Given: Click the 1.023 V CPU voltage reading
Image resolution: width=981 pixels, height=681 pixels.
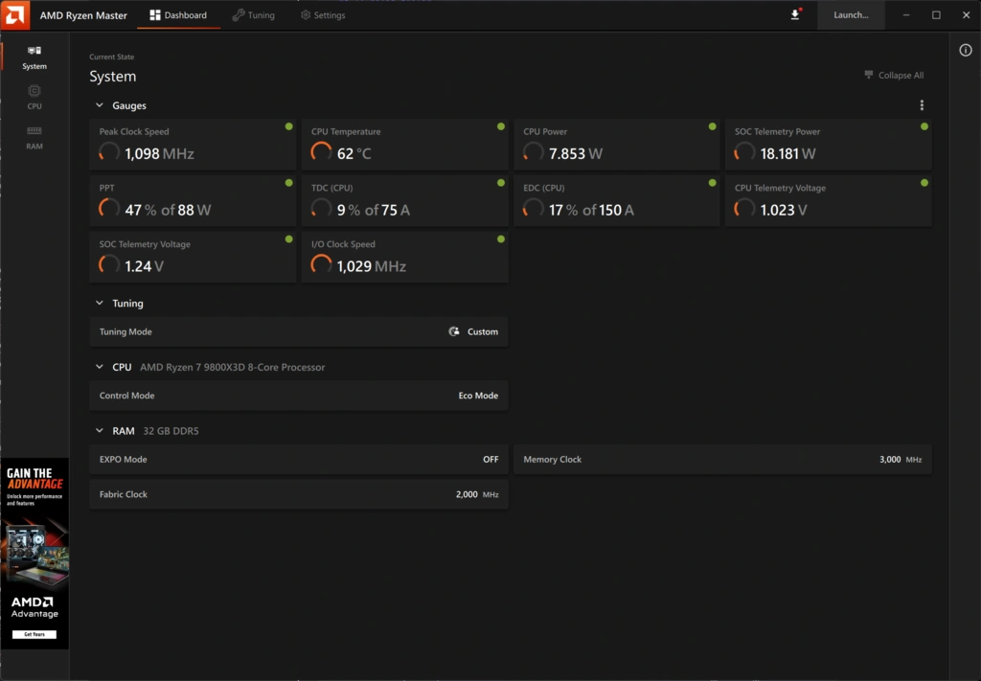Looking at the screenshot, I should click(x=784, y=210).
